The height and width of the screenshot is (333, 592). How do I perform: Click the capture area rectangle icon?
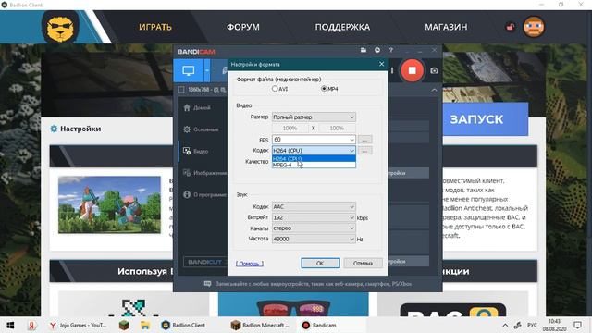click(x=181, y=90)
